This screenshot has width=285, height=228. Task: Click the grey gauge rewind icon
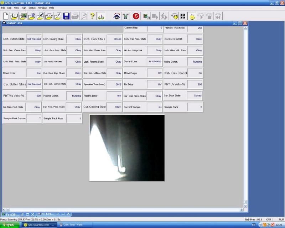click(x=218, y=16)
